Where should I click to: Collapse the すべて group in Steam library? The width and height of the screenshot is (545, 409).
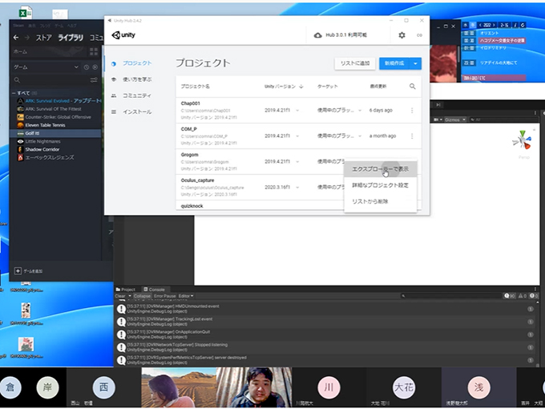(14, 93)
